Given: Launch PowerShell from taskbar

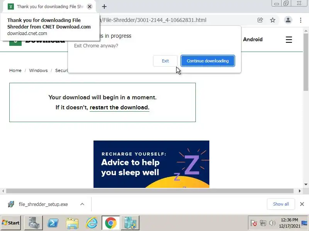Looking at the screenshot, I should [x=53, y=223].
